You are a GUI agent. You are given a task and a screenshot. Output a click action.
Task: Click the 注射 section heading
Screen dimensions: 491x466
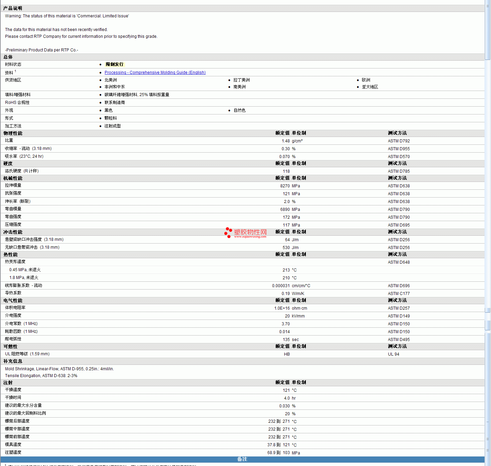pos(8,383)
